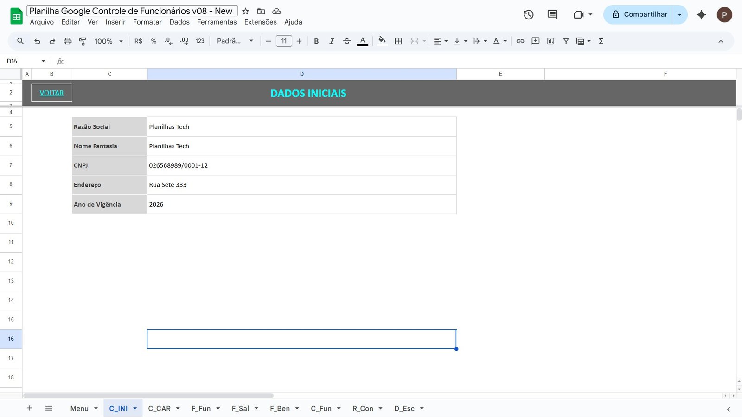
Task: Open the Print icon
Action: [67, 41]
